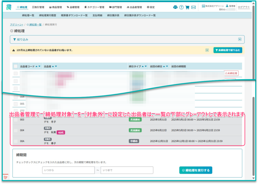Screen dimensions: 258x184
Task: Click 中締め badge on row 00A
Action: [134, 141]
